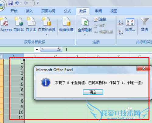Sort ascending A to Z icon
The height and width of the screenshot is (123, 152).
(x=121, y=23)
